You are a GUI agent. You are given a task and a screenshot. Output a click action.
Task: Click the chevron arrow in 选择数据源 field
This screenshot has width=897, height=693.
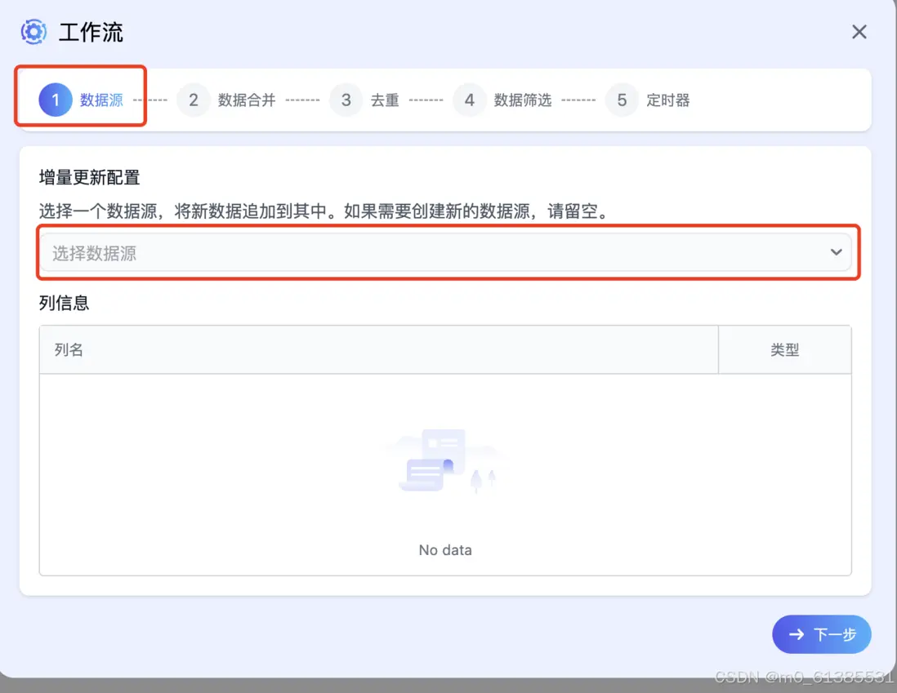tap(836, 252)
